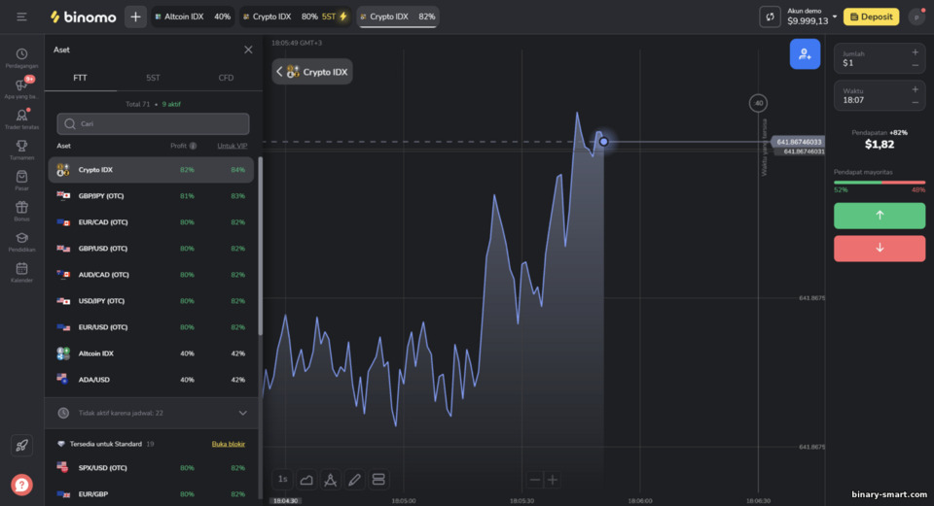Select Crypto IDX in asset list
This screenshot has height=506, width=934.
pyautogui.click(x=151, y=170)
